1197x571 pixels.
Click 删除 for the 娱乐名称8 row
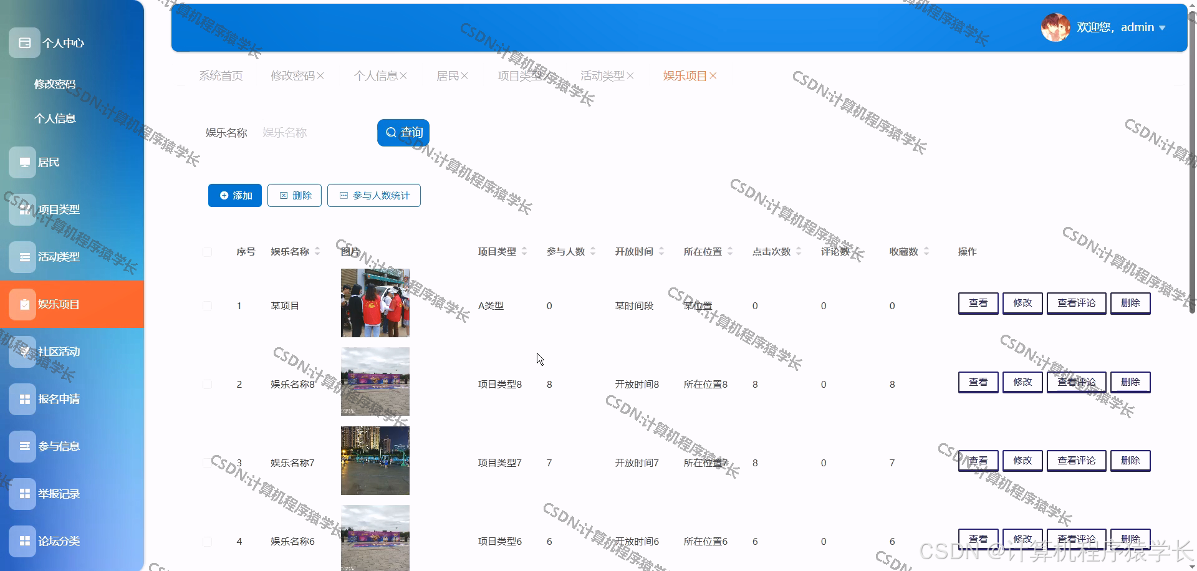[1130, 382]
